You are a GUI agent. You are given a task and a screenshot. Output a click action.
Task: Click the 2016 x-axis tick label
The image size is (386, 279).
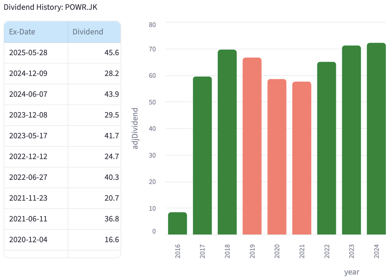178,251
